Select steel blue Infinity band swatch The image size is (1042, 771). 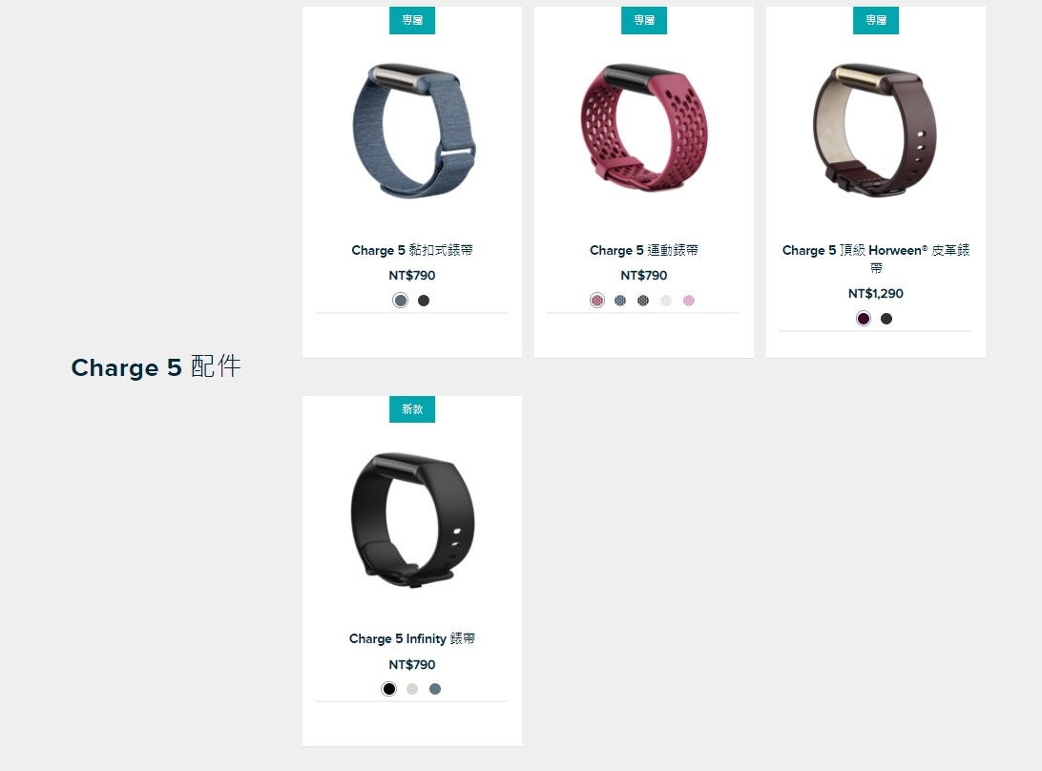click(x=434, y=689)
